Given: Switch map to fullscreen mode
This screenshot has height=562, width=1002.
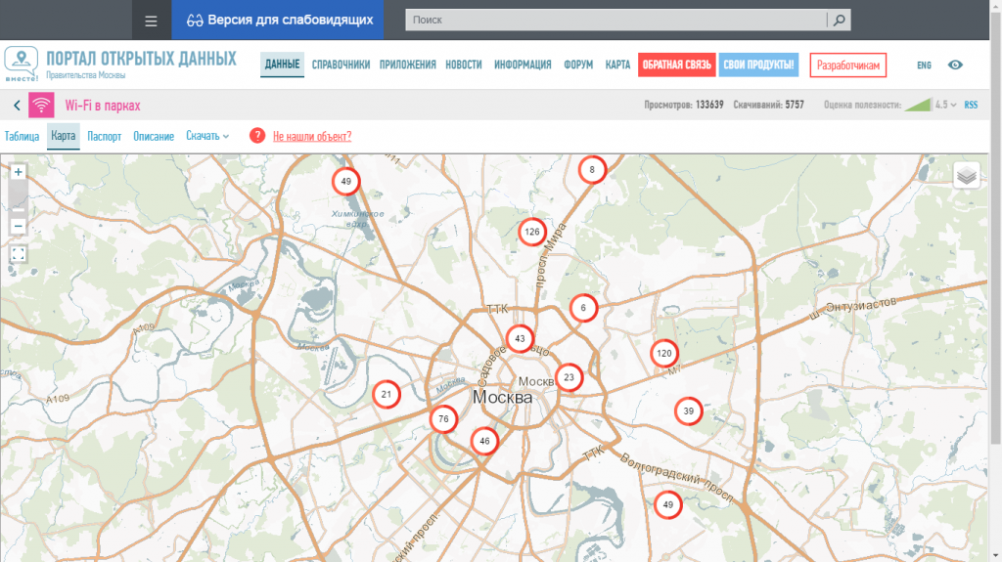Looking at the screenshot, I should pos(18,254).
